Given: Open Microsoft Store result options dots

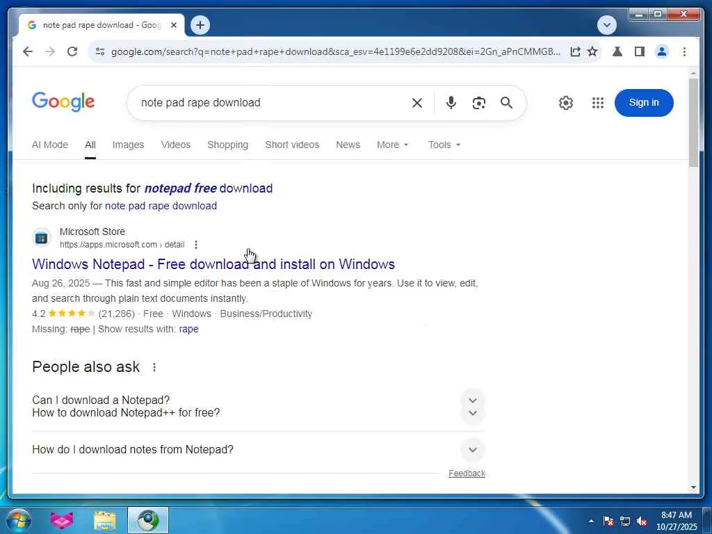Looking at the screenshot, I should click(x=195, y=245).
